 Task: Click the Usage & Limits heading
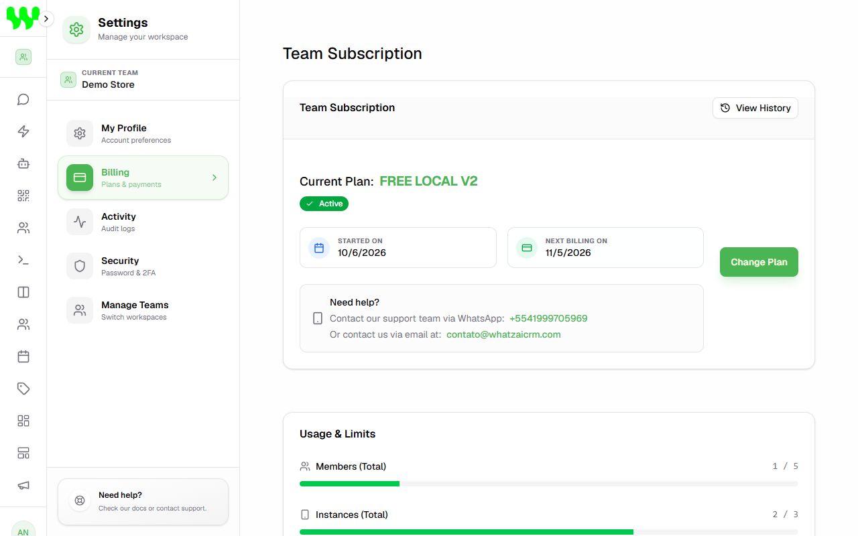coord(337,433)
